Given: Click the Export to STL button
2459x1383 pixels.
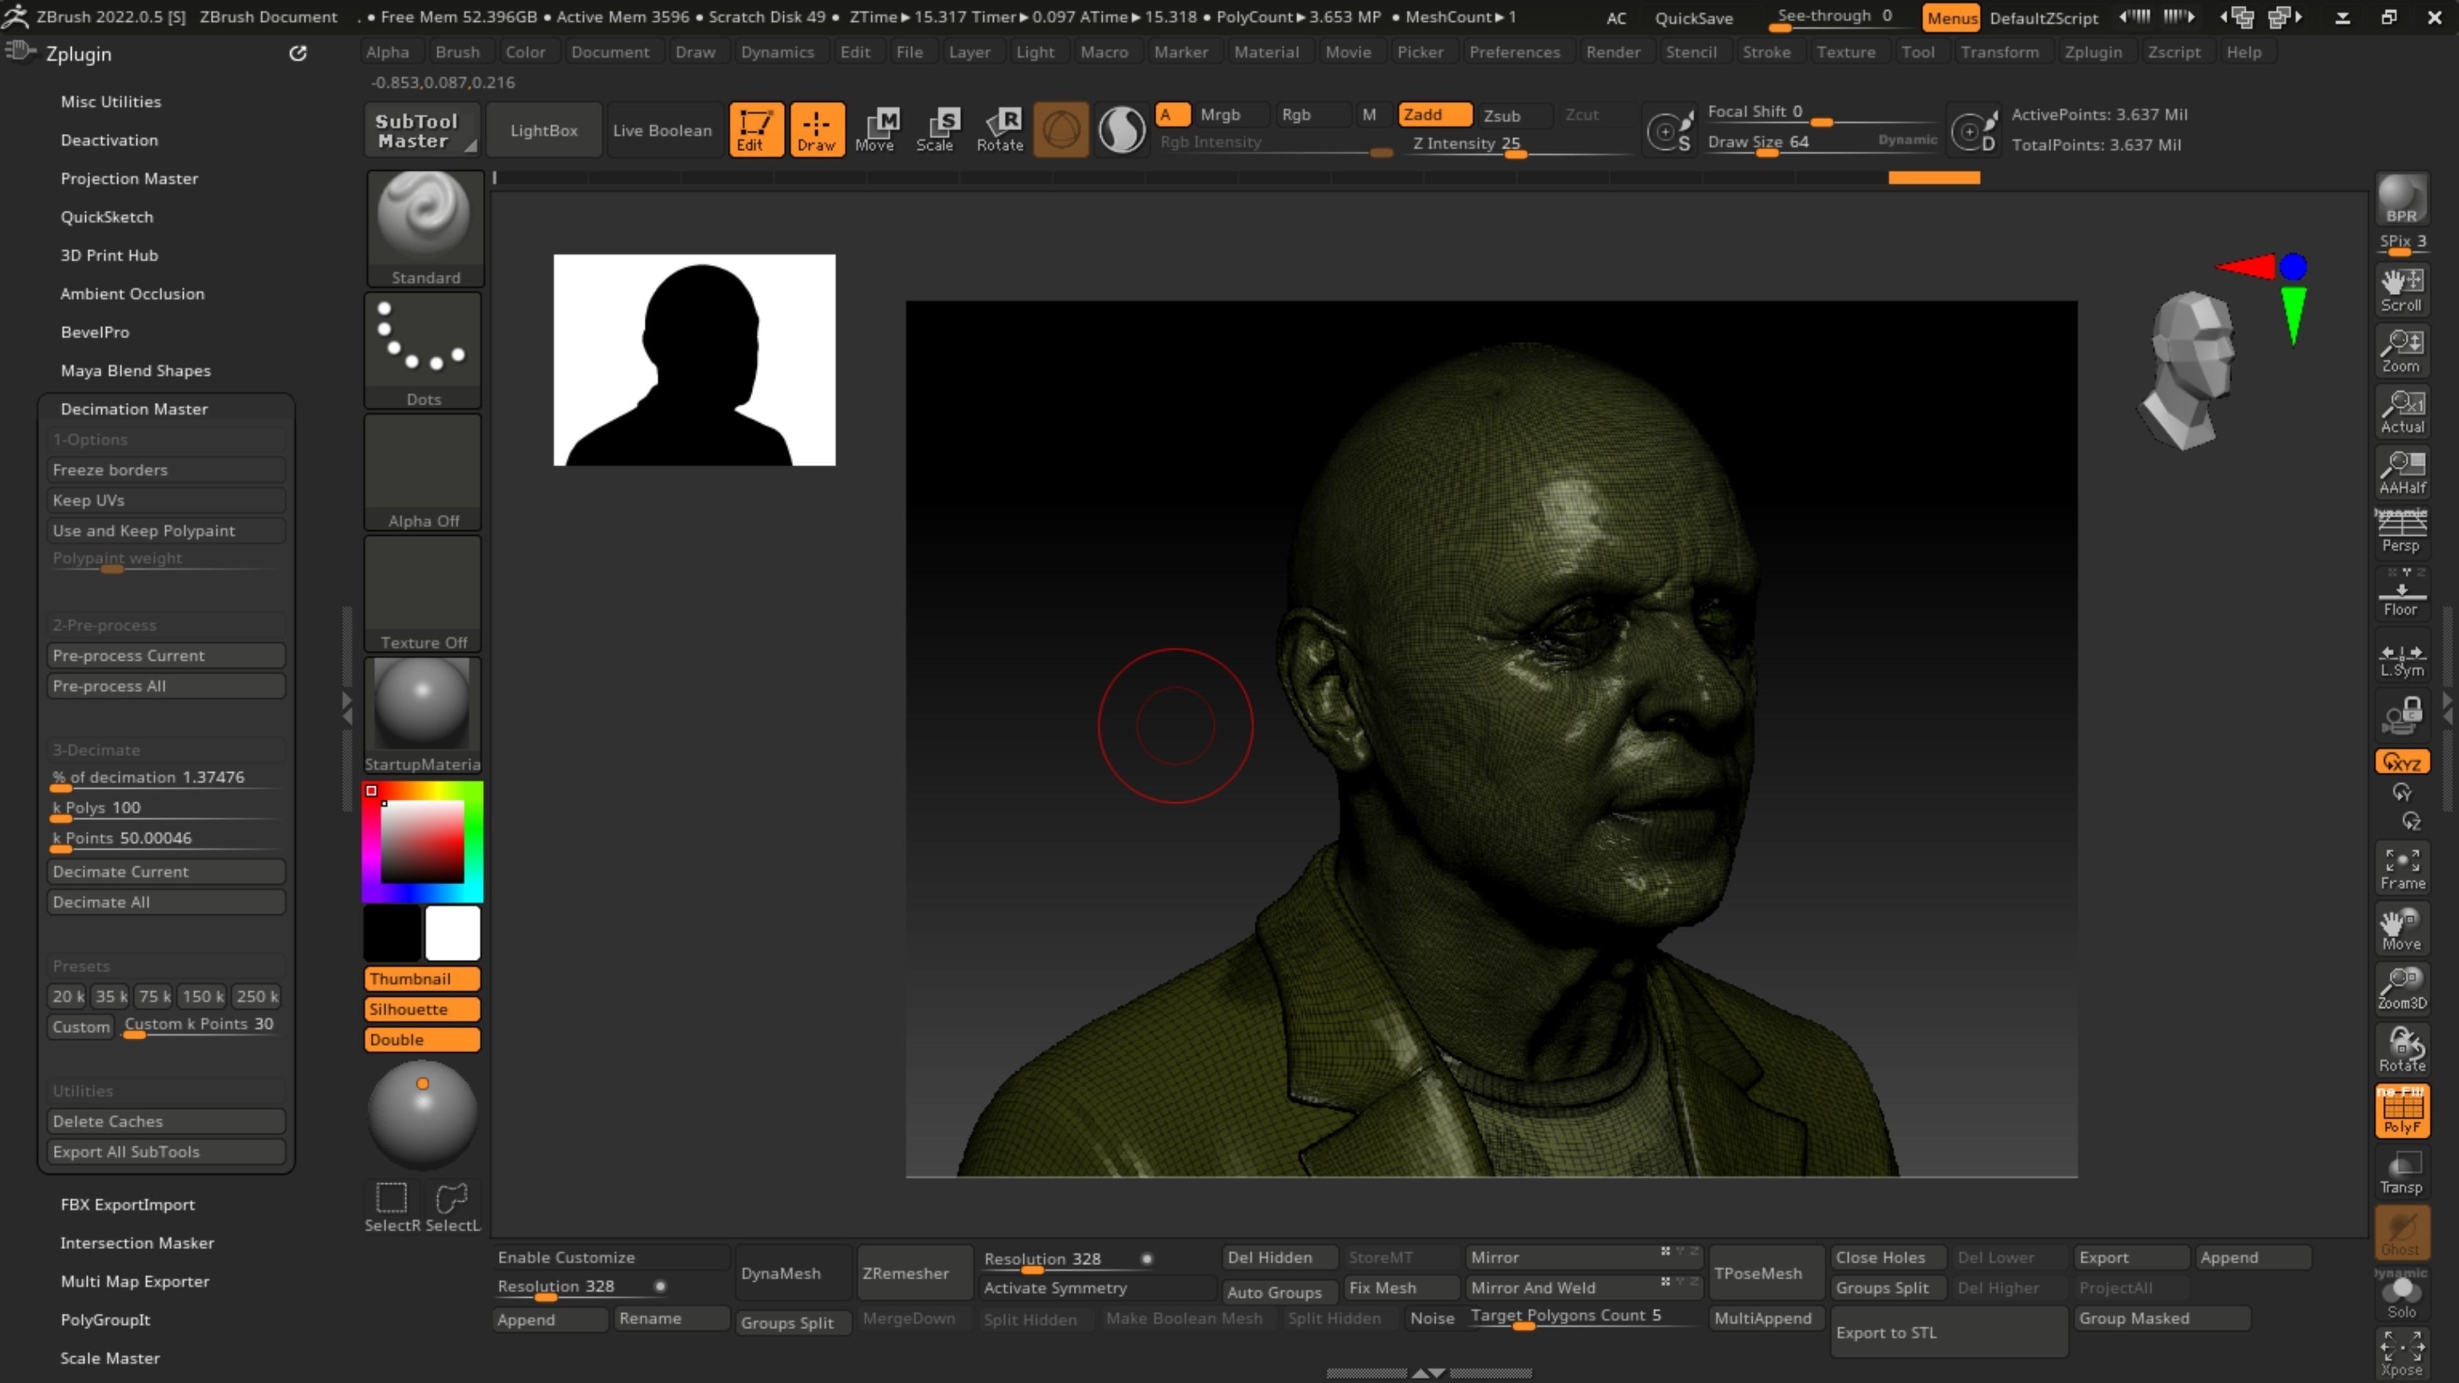Looking at the screenshot, I should (1948, 1332).
